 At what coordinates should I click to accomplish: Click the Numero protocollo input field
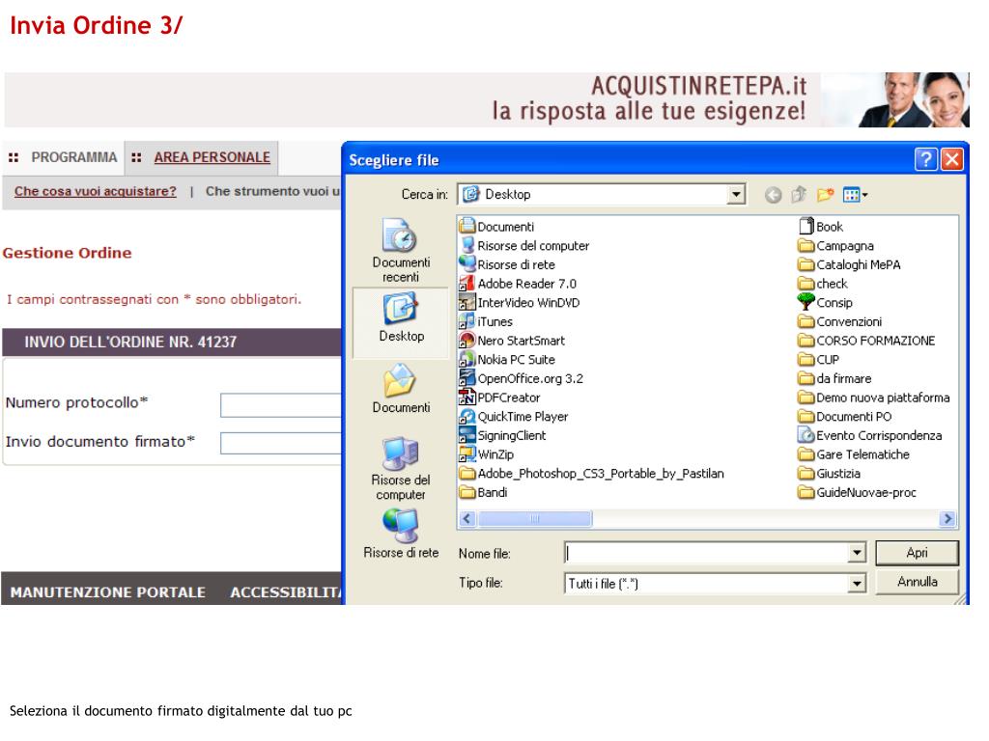point(281,405)
